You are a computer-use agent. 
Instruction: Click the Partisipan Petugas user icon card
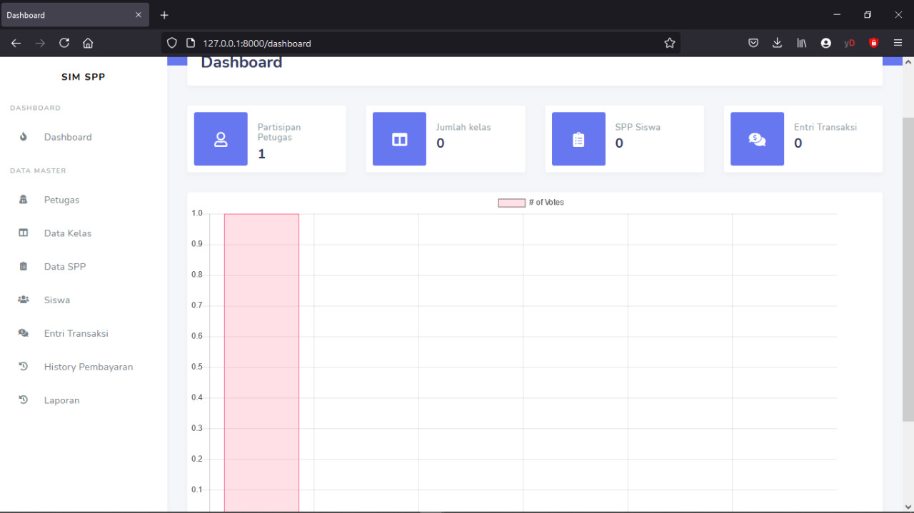tap(221, 139)
